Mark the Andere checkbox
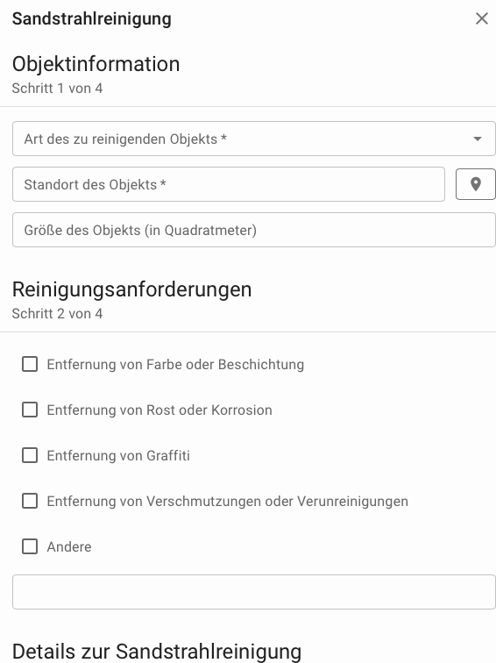The image size is (496, 663). click(30, 546)
